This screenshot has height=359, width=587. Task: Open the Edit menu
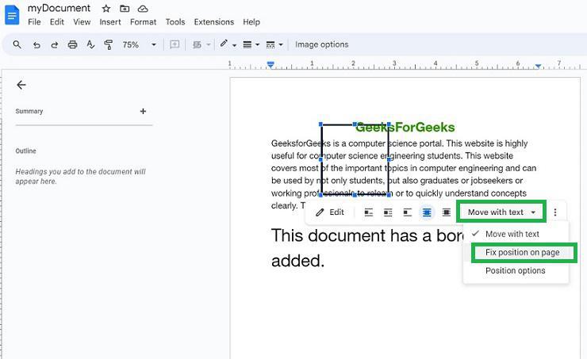coord(57,22)
